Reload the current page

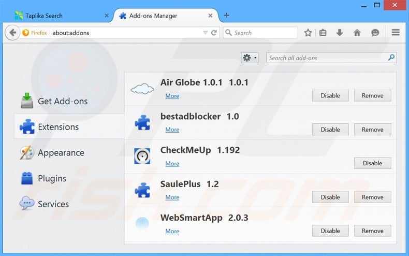click(x=214, y=33)
